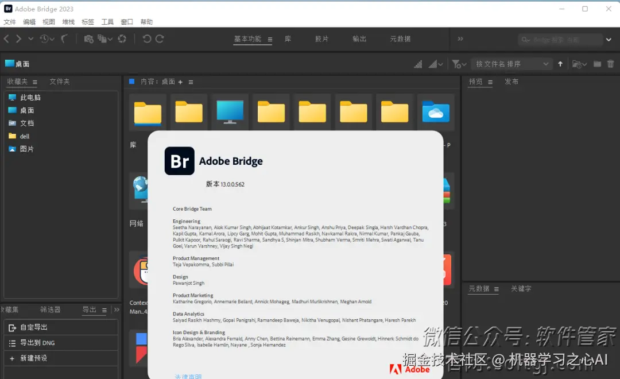Toggle ascending sort order arrow

tap(560, 64)
